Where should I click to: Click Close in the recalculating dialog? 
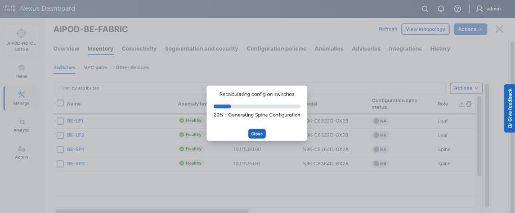257,134
